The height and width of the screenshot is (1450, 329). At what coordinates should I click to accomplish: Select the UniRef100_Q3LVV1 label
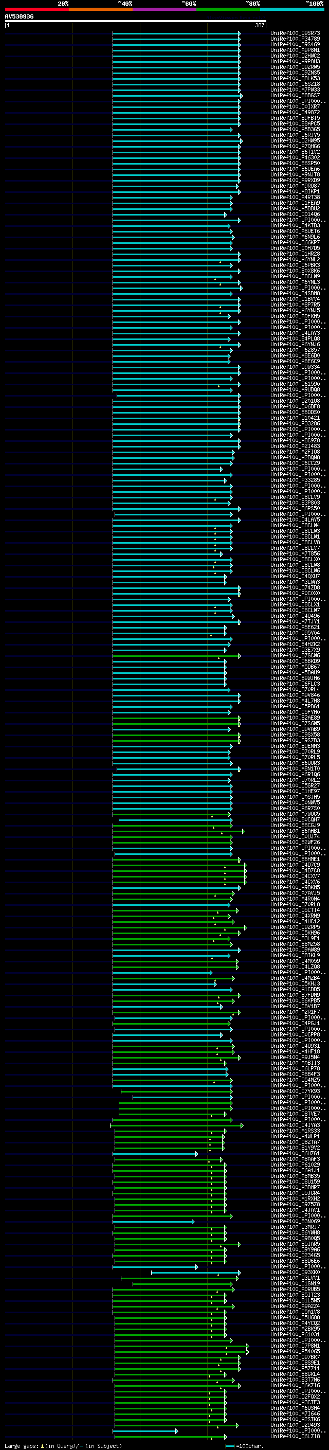point(295,1278)
